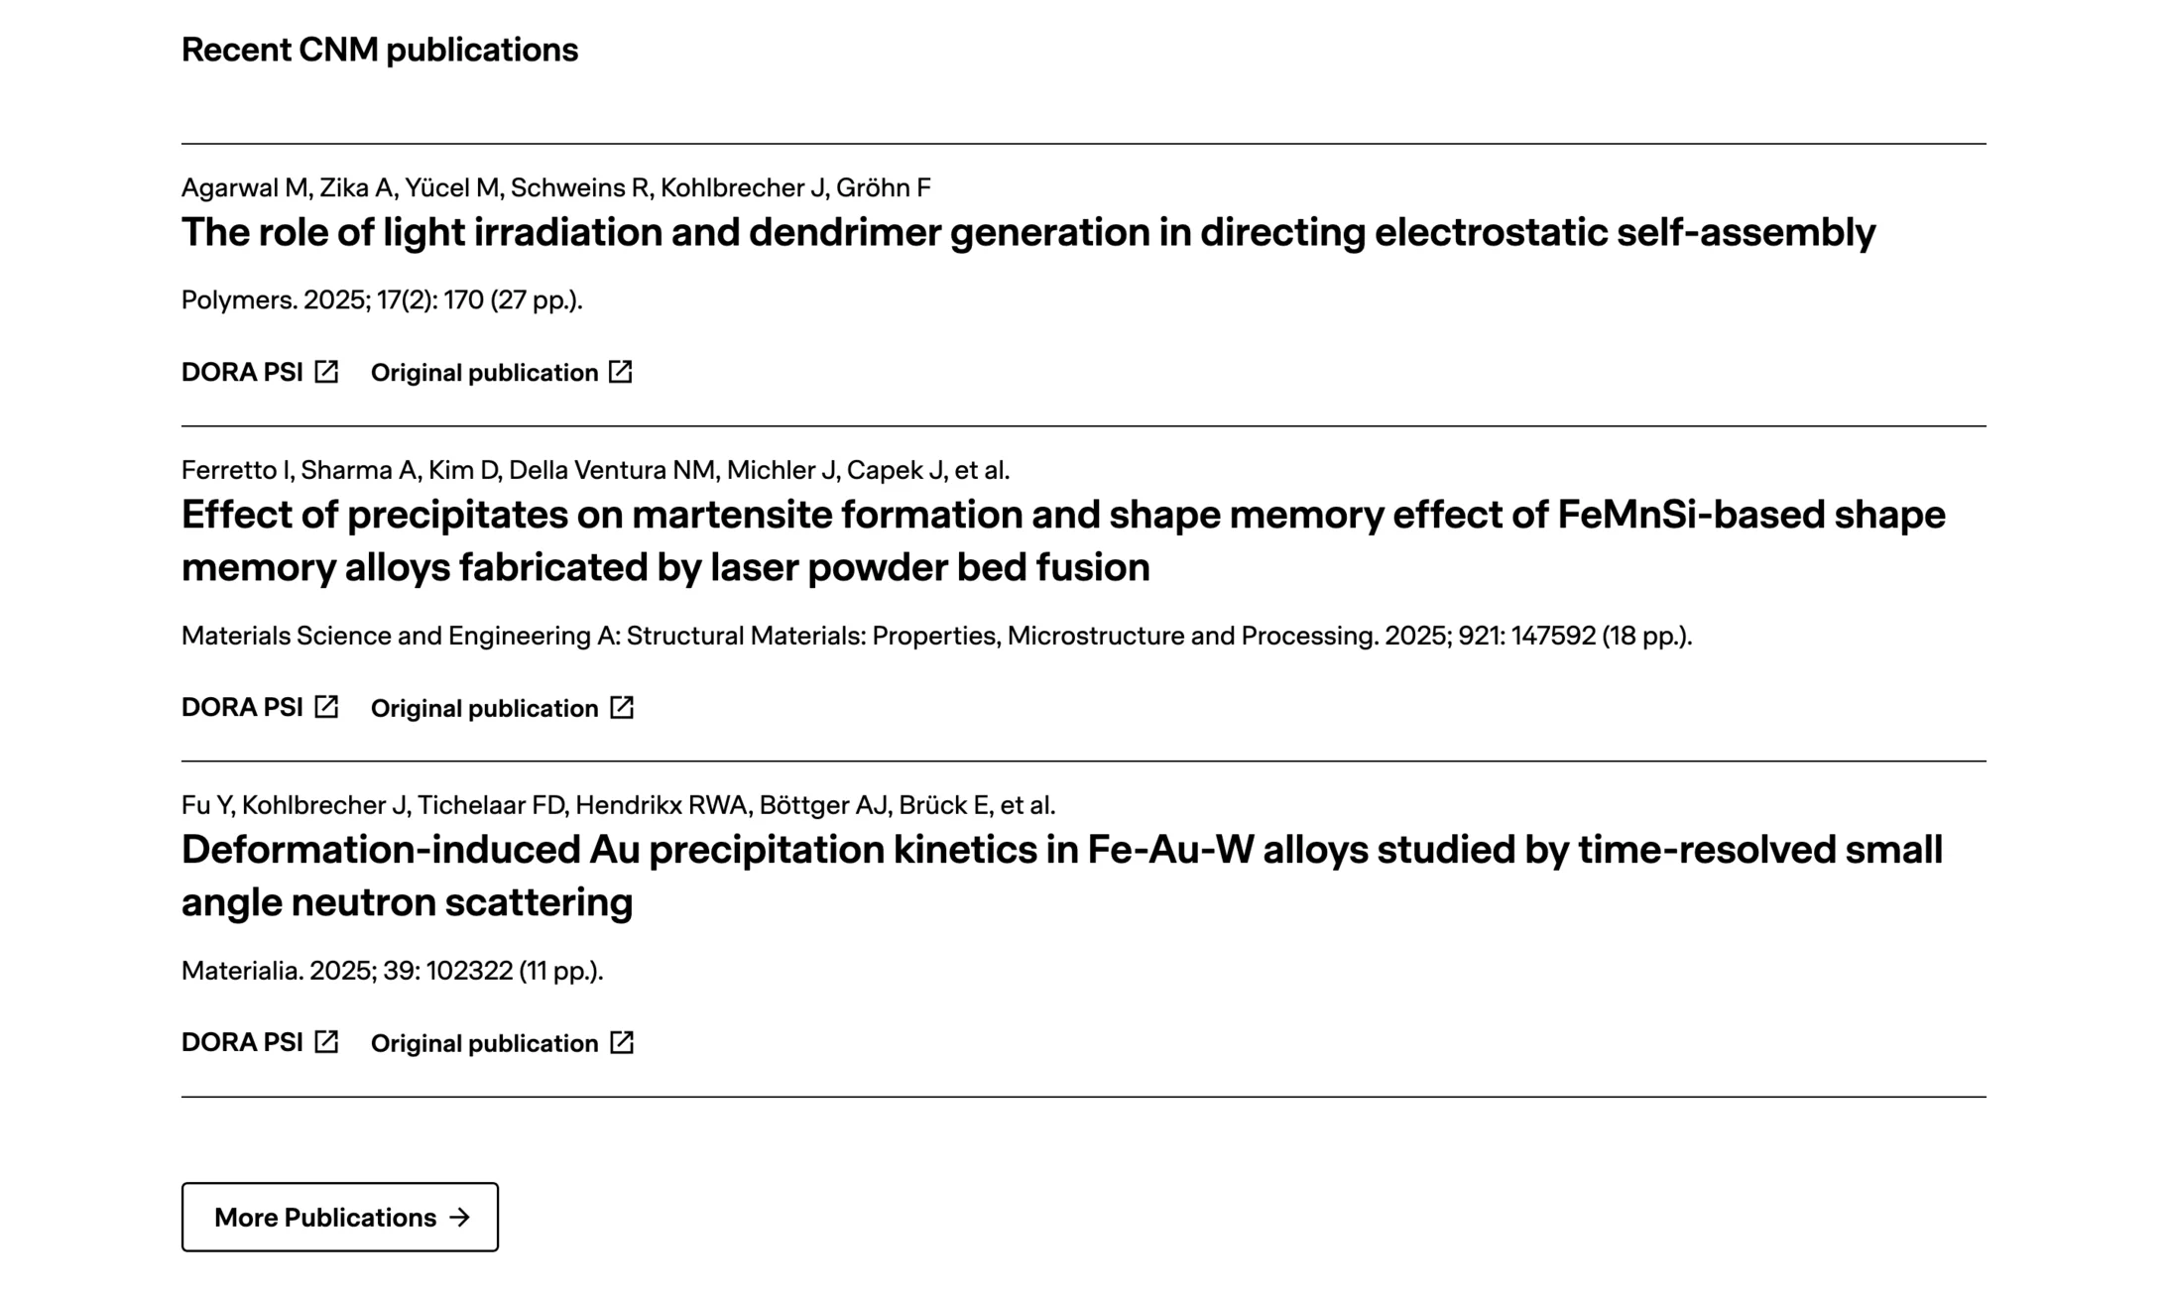Open Original publication link for Polymers article
This screenshot has width=2168, height=1295.
click(x=502, y=372)
